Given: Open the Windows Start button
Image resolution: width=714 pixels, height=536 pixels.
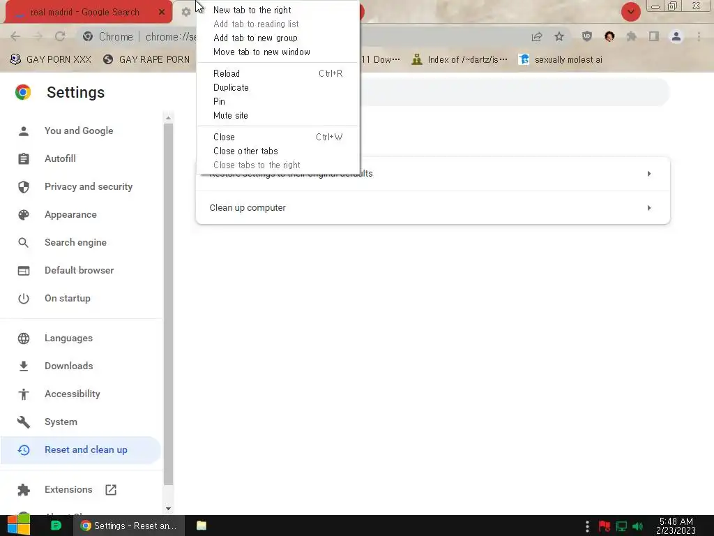Looking at the screenshot, I should click(19, 525).
